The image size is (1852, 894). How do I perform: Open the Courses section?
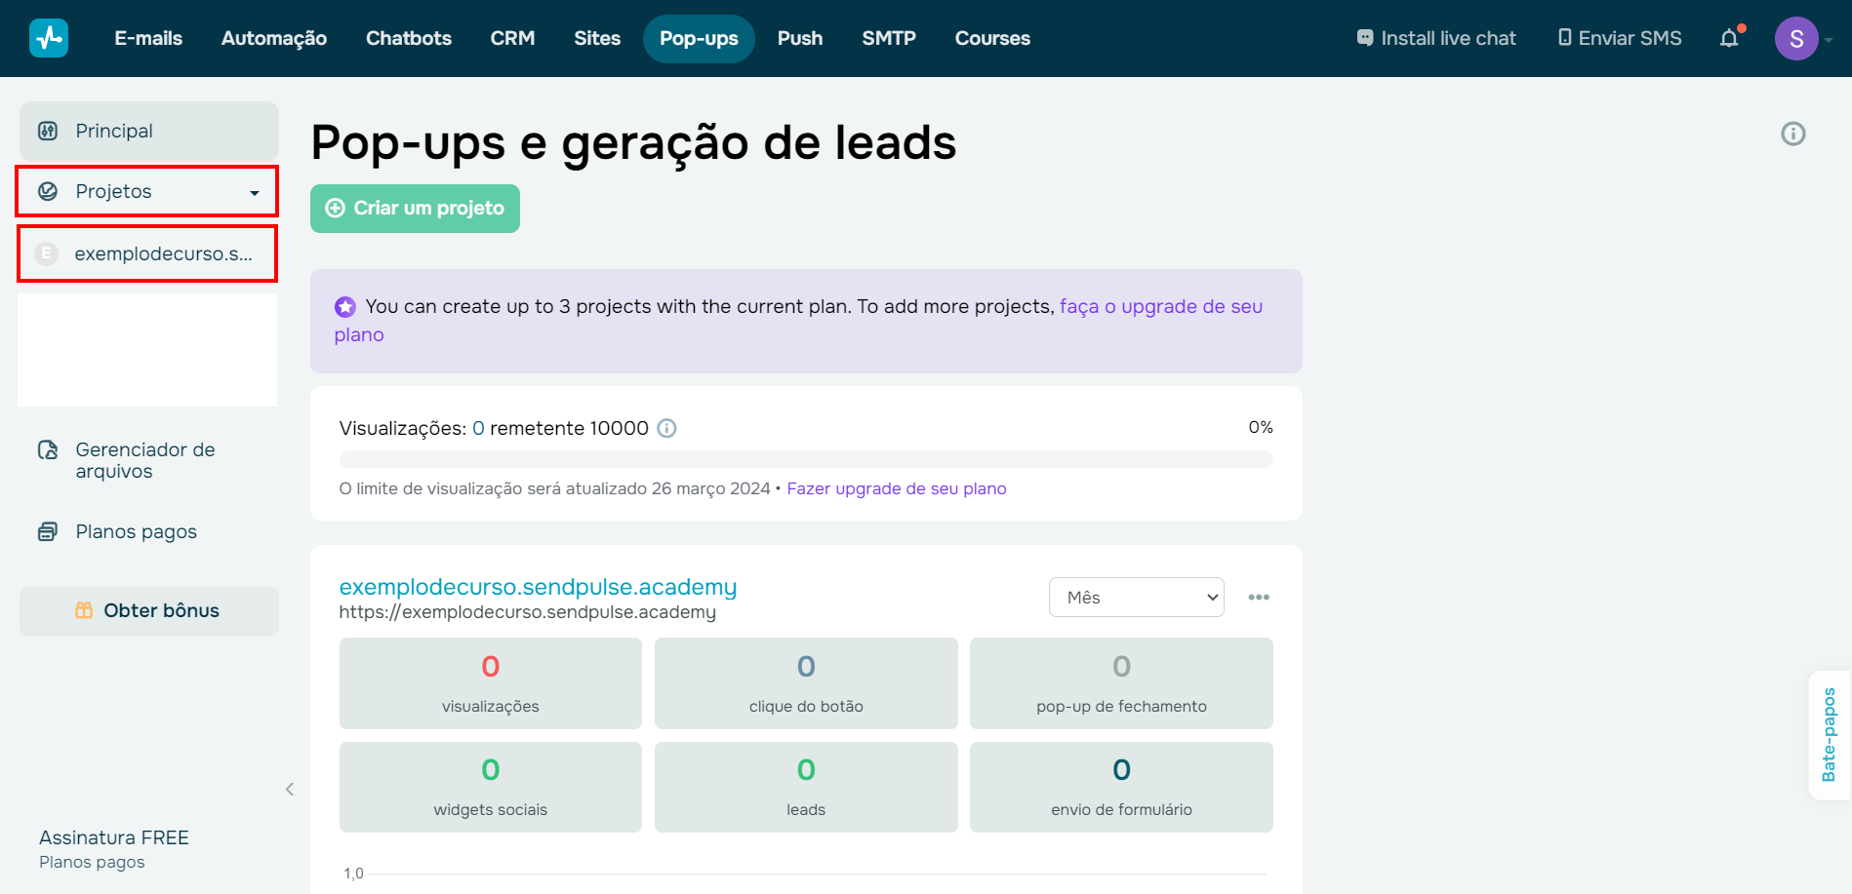[992, 38]
